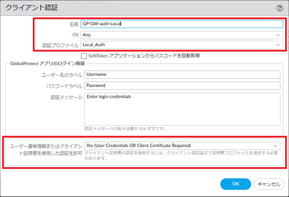Click the ユーザー名のラベル field with Username
The image size is (289, 197).
pos(182,74)
